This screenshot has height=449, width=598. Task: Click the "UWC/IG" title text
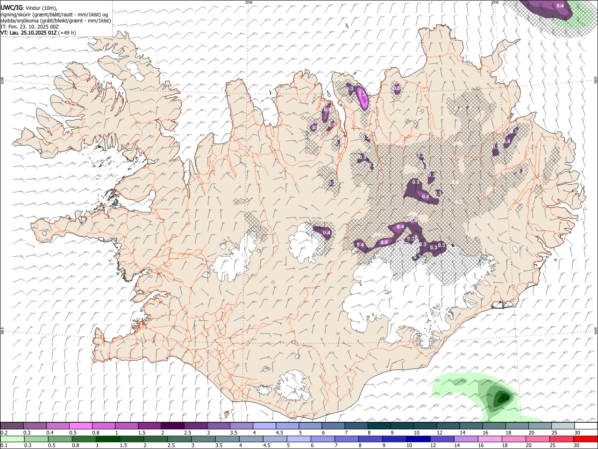(11, 7)
